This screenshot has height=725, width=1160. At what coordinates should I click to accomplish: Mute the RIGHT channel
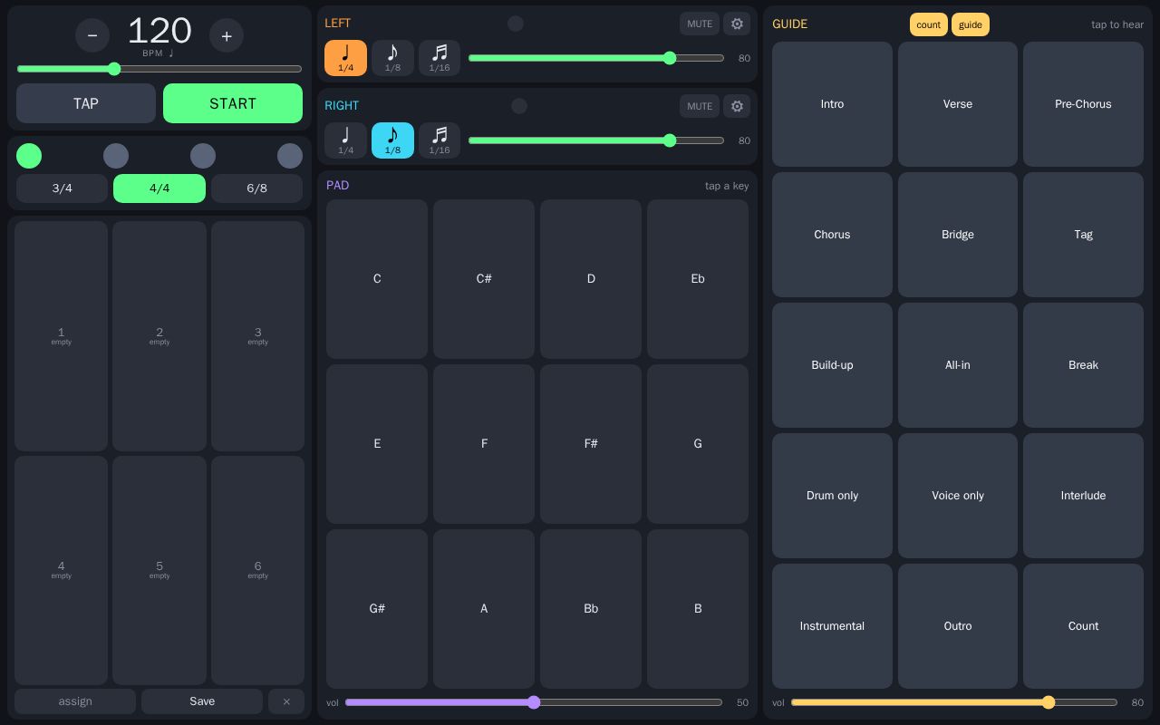(x=700, y=106)
